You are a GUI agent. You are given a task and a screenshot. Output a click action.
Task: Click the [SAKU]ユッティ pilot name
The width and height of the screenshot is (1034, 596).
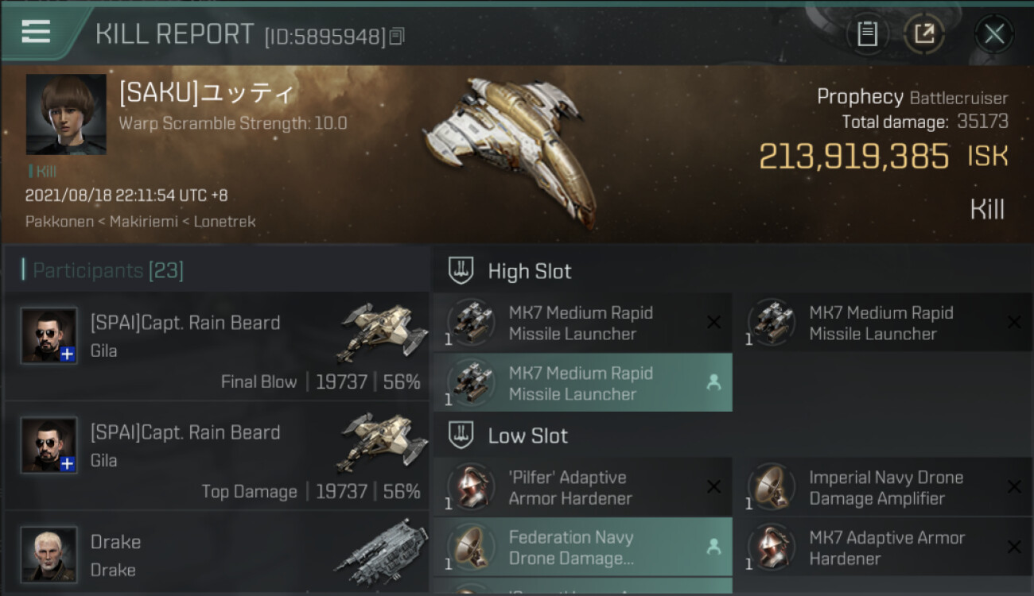207,93
